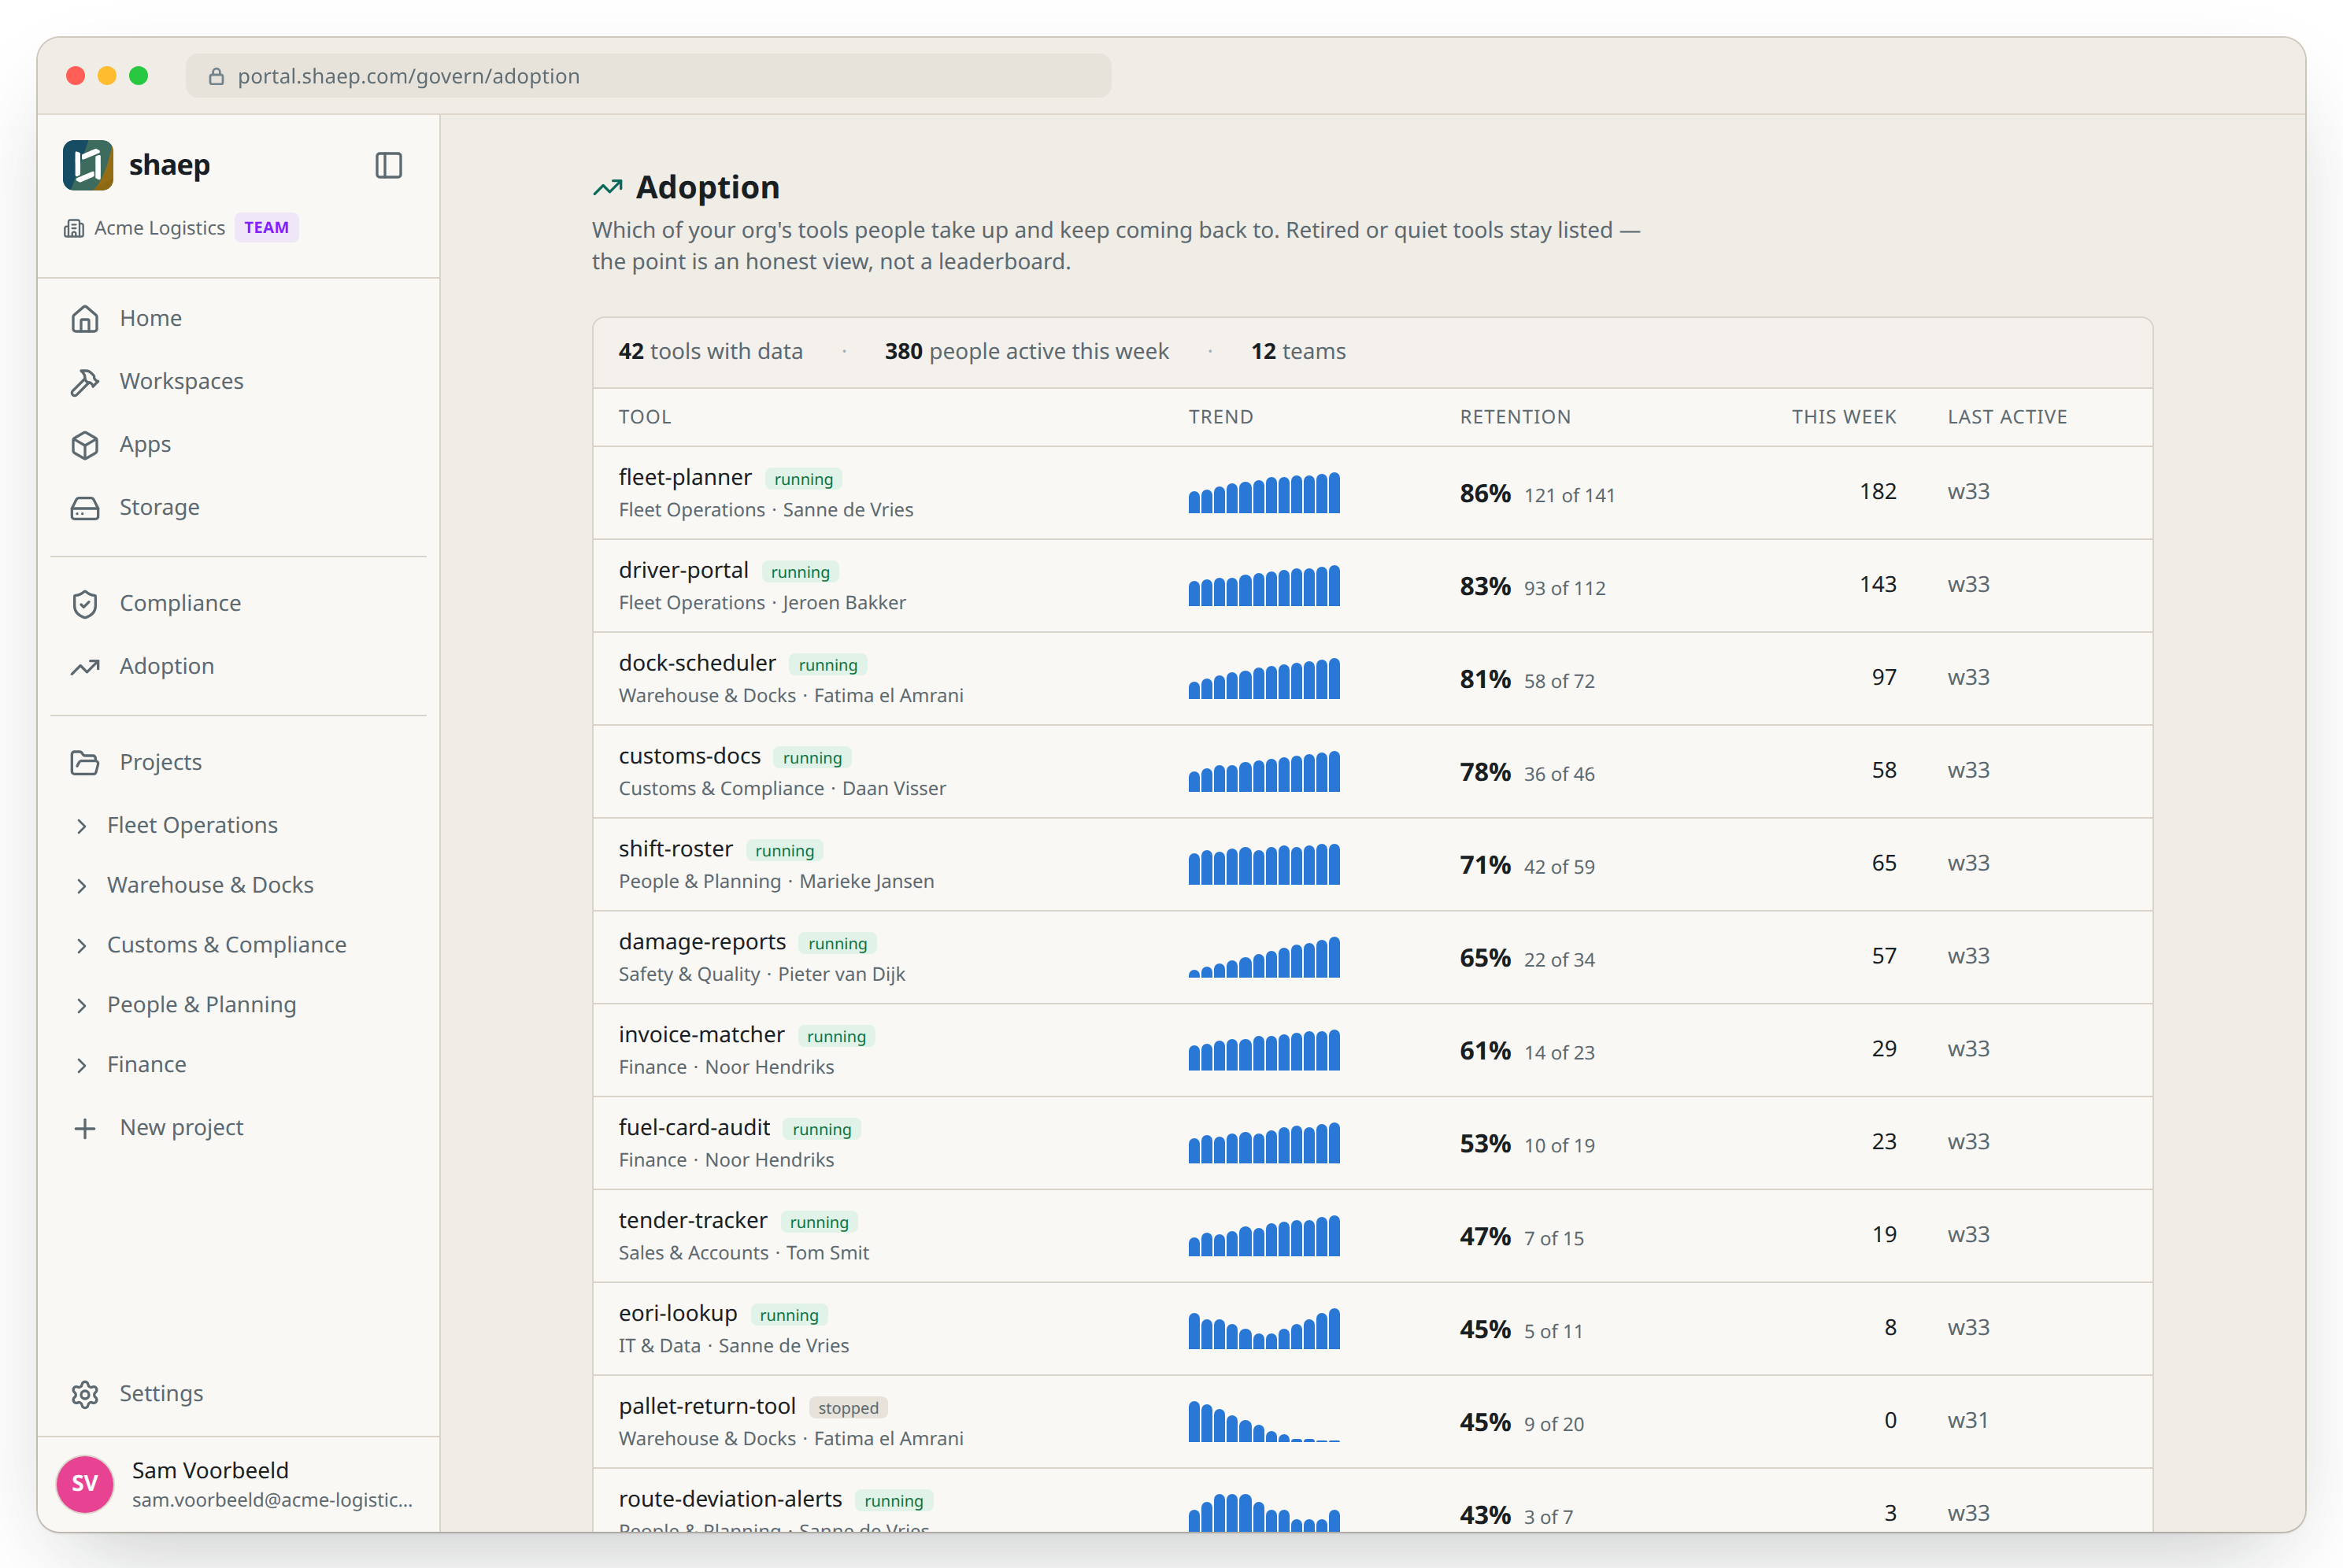This screenshot has width=2343, height=1568.
Task: Click the '93 of 112' retention count
Action: [1565, 588]
